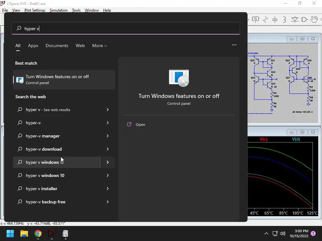Select the diode component tool
This screenshot has width=322, height=241.
[295, 19]
